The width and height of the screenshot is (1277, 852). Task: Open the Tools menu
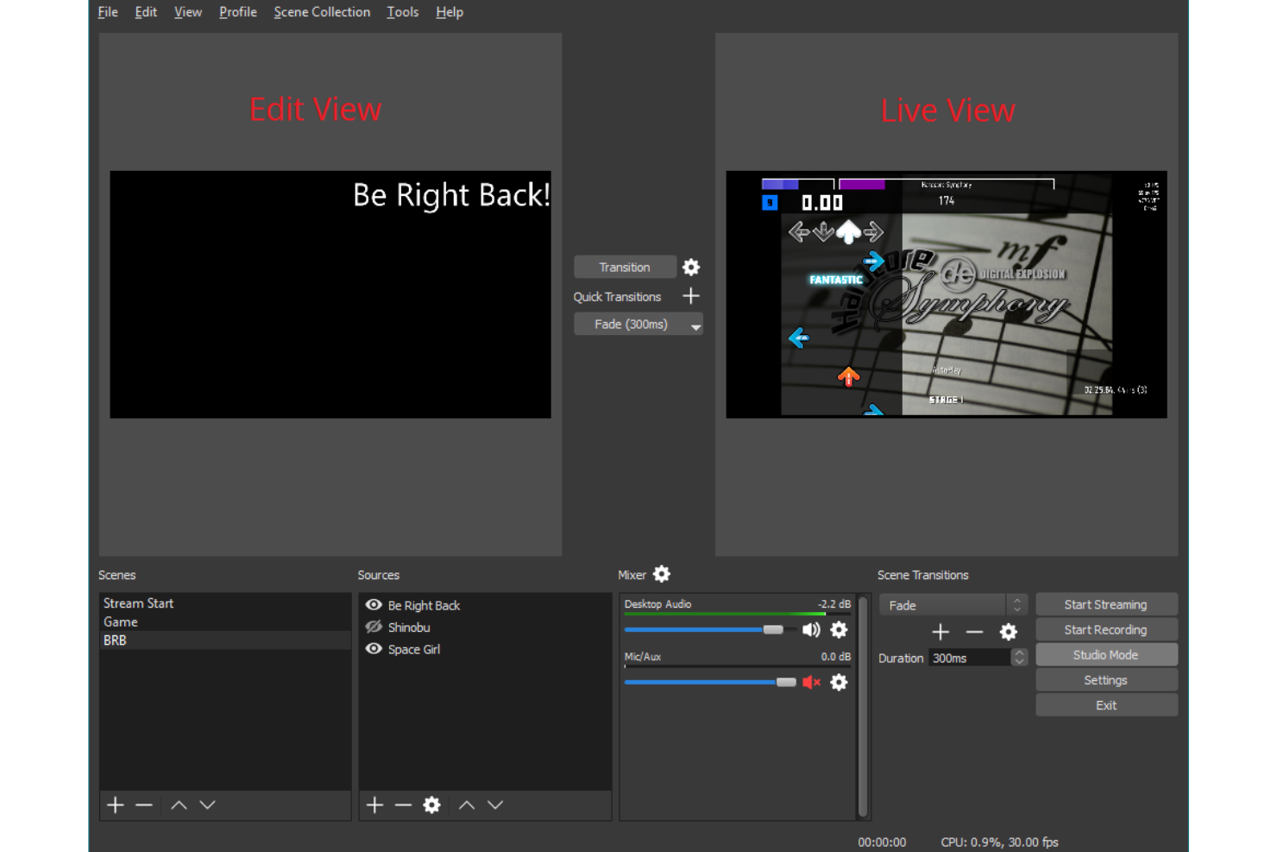point(401,11)
